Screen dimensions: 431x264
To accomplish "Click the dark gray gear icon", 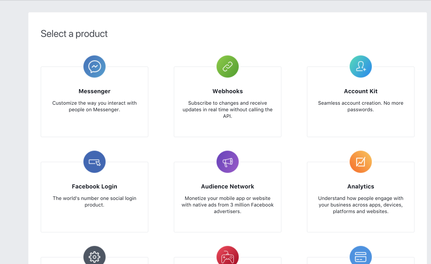I will coord(94,255).
